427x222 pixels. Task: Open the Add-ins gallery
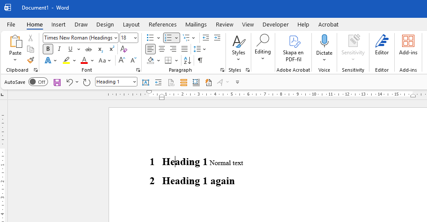(408, 45)
